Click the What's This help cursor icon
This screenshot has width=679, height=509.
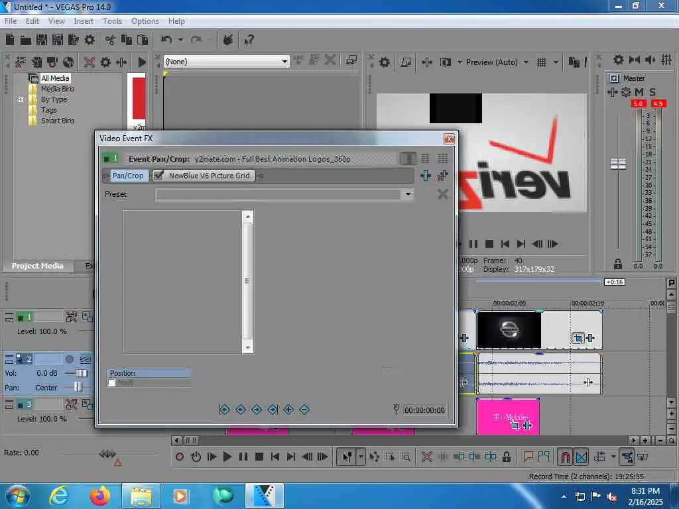[249, 40]
